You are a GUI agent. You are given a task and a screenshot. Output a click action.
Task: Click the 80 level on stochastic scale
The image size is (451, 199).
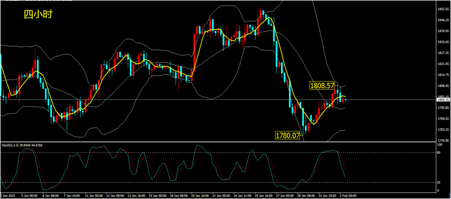pyautogui.click(x=439, y=153)
